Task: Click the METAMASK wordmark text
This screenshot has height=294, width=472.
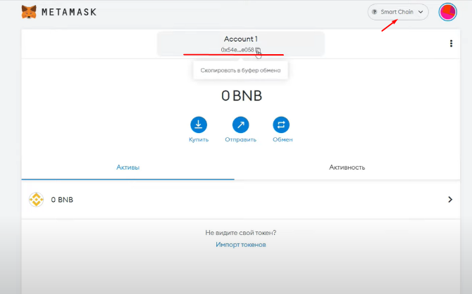Action: pos(69,12)
